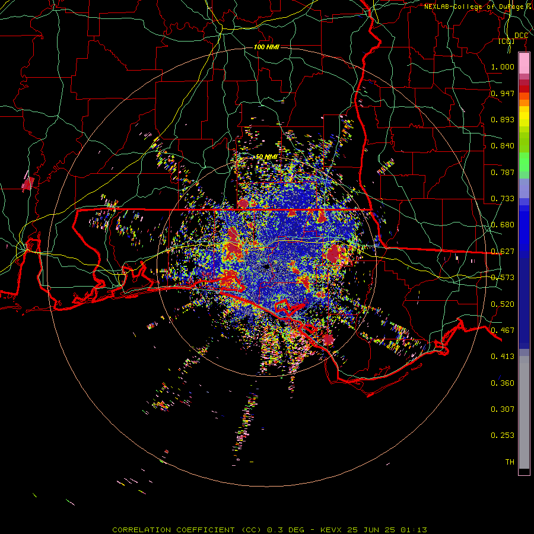Click the 0.947 legend value
This screenshot has height=534, width=534.
[503, 93]
